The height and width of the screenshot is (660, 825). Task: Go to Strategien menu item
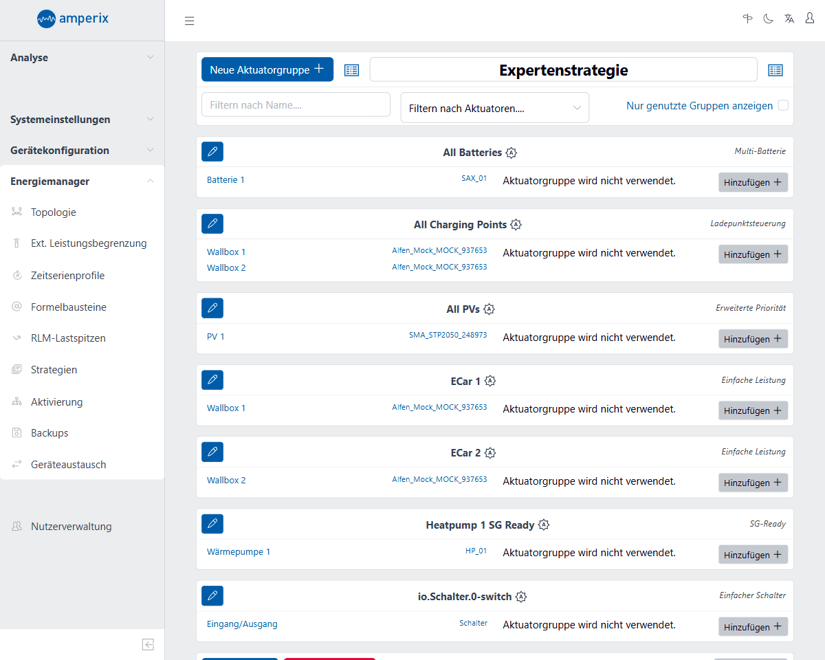(x=54, y=370)
